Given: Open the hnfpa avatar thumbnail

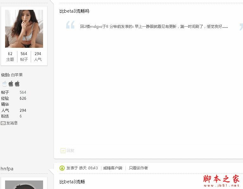Looking at the screenshot, I should (24, 185).
